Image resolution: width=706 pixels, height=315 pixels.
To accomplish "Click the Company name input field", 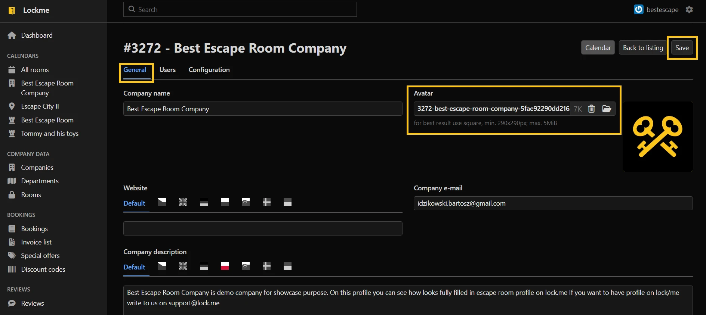I will pyautogui.click(x=262, y=109).
